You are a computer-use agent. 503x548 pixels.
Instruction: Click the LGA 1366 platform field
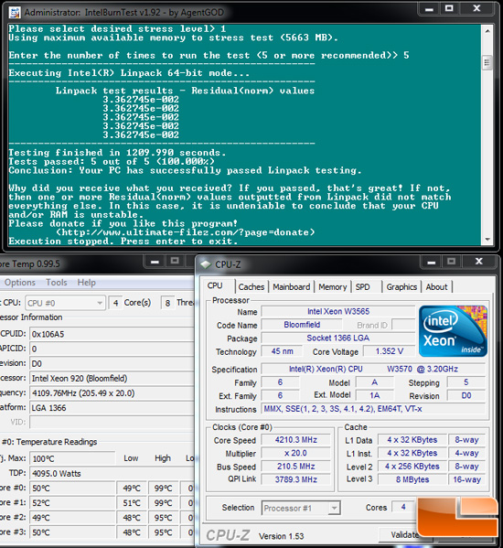click(x=112, y=408)
